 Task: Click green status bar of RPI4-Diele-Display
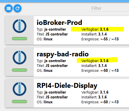point(19,102)
